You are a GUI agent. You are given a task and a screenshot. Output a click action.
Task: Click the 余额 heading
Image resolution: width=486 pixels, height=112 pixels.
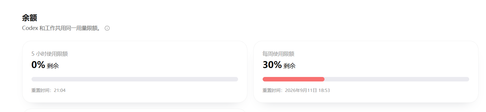[29, 18]
